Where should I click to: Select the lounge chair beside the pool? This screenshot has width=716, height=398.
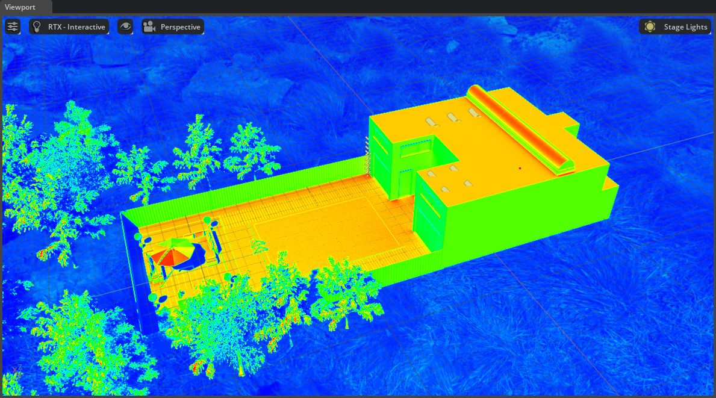[258, 247]
